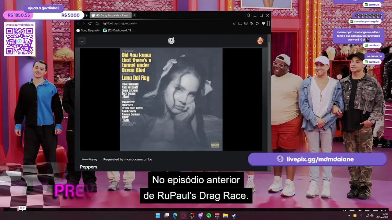Go forward in the browser
392x220 pixels.
tap(84, 23)
